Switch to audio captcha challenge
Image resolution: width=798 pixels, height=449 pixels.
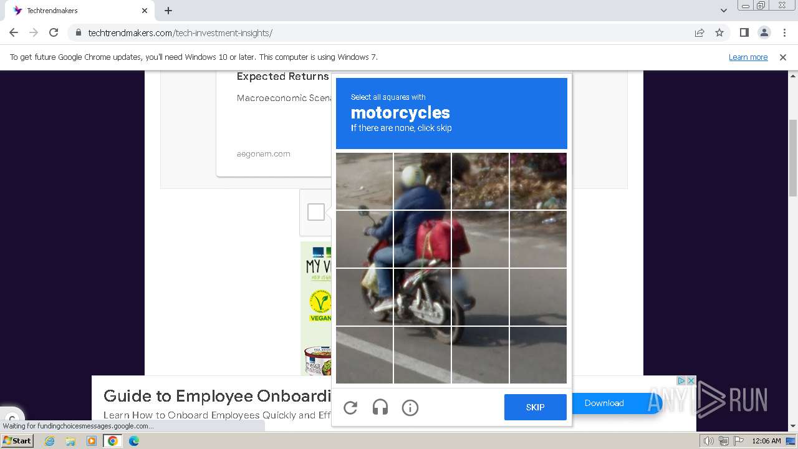pyautogui.click(x=380, y=408)
